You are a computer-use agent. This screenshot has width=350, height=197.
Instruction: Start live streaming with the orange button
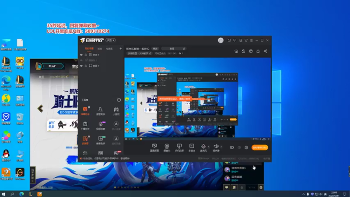(x=259, y=148)
